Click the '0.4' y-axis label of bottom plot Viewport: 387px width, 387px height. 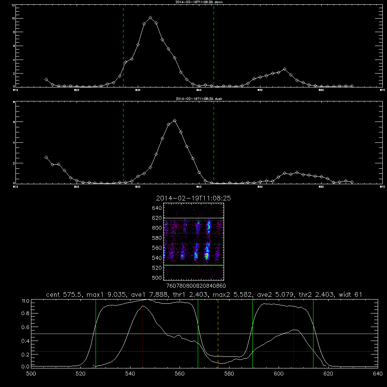(26, 341)
